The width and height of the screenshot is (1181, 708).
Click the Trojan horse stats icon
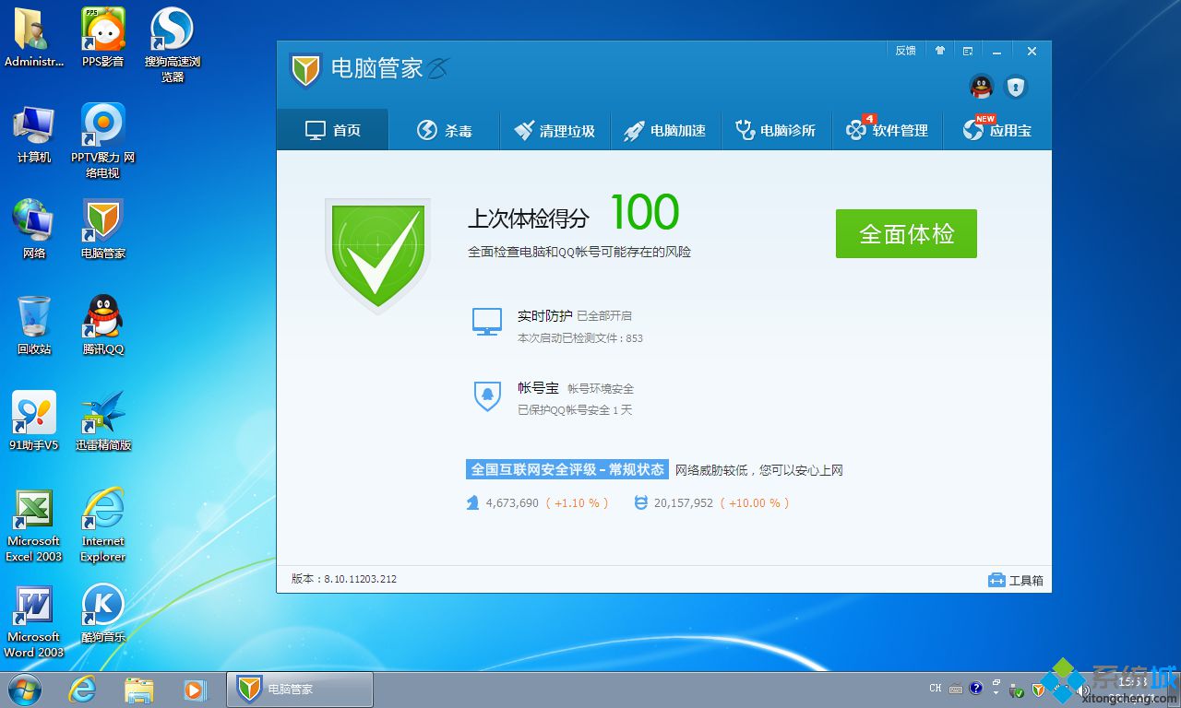click(x=473, y=502)
